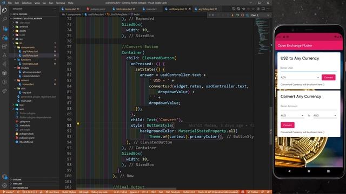Tap Convert button in USD to Any card
Image resolution: width=346 pixels, height=194 pixels.
coord(328,78)
